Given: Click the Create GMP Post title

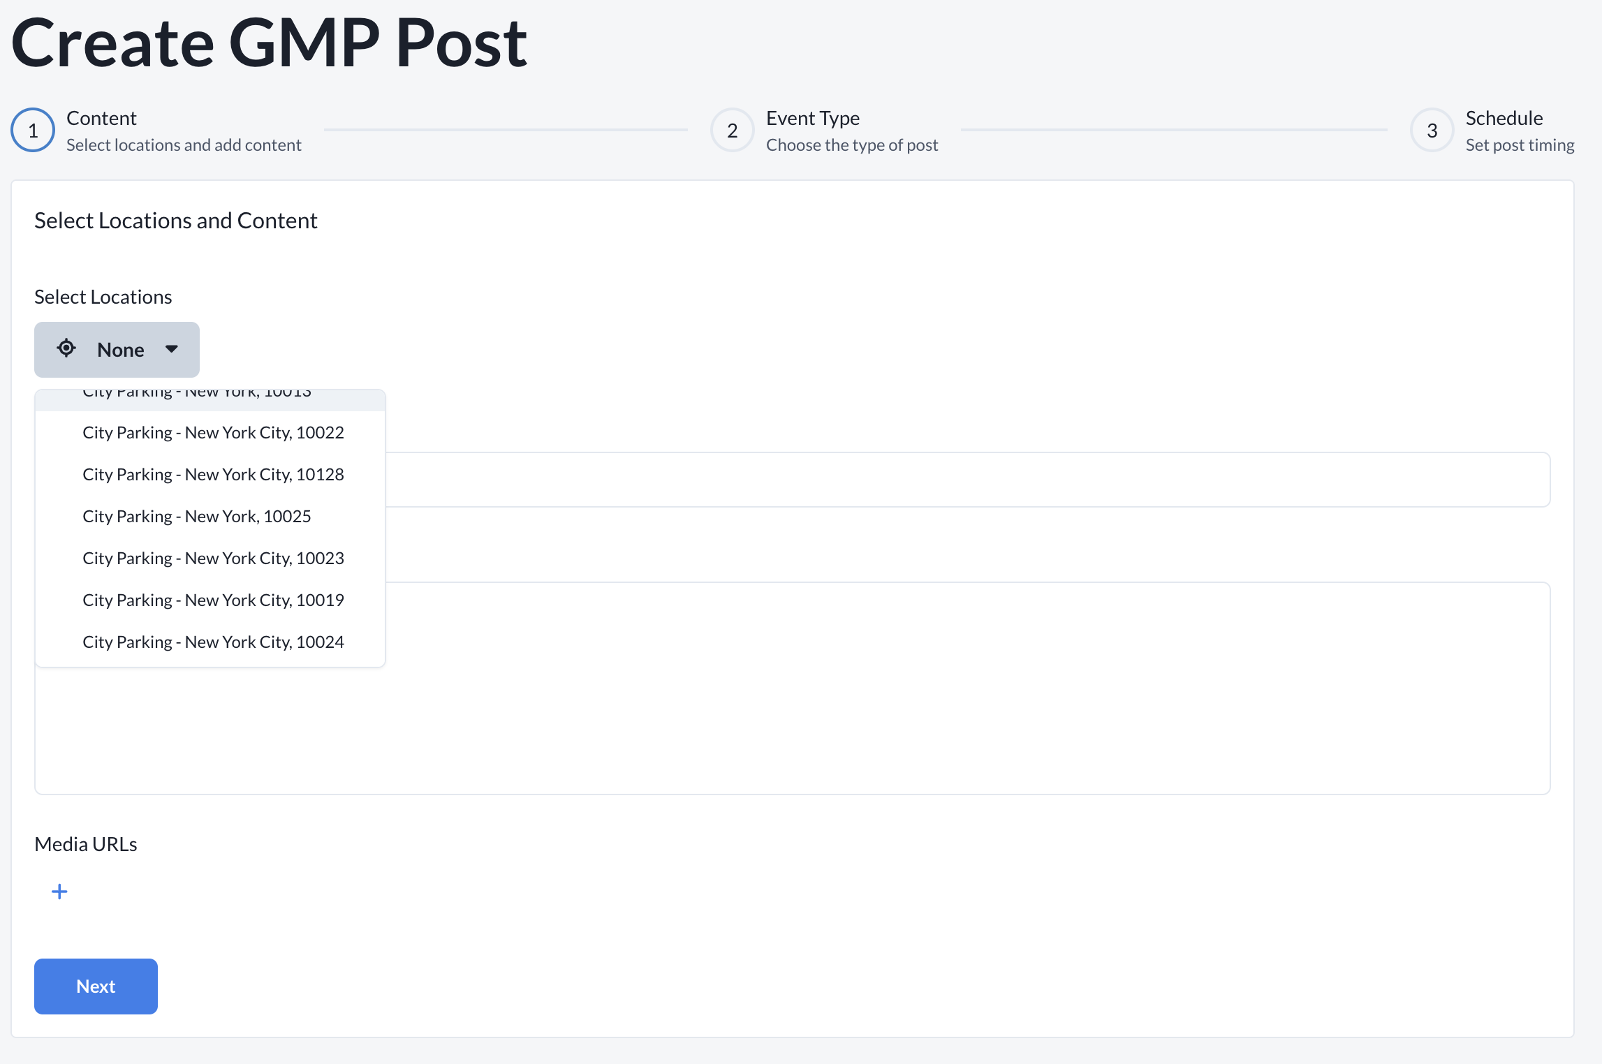Looking at the screenshot, I should [x=270, y=43].
